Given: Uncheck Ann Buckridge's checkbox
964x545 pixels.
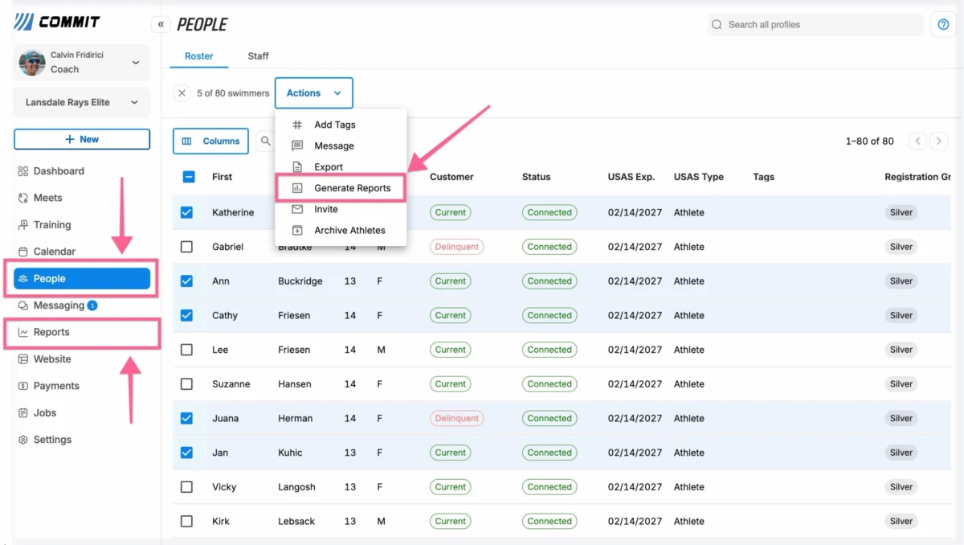Looking at the screenshot, I should (186, 281).
